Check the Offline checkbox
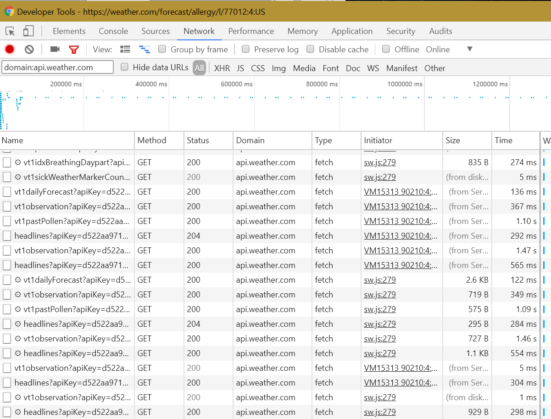This screenshot has height=419, width=551. click(x=386, y=49)
